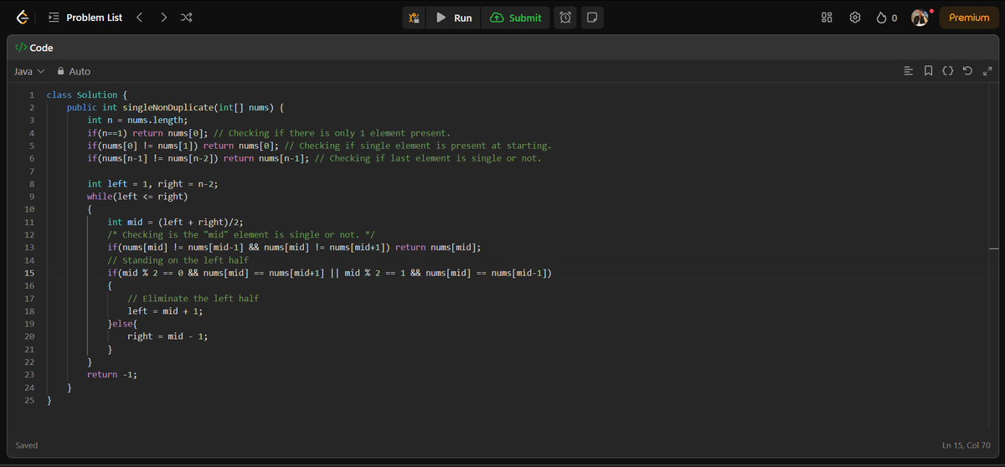Click '// Eliminate the left half' comment
The height and width of the screenshot is (467, 1005).
click(x=193, y=299)
